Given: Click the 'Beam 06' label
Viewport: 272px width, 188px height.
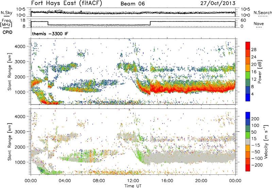Looking at the screenshot, I should click(x=133, y=4).
